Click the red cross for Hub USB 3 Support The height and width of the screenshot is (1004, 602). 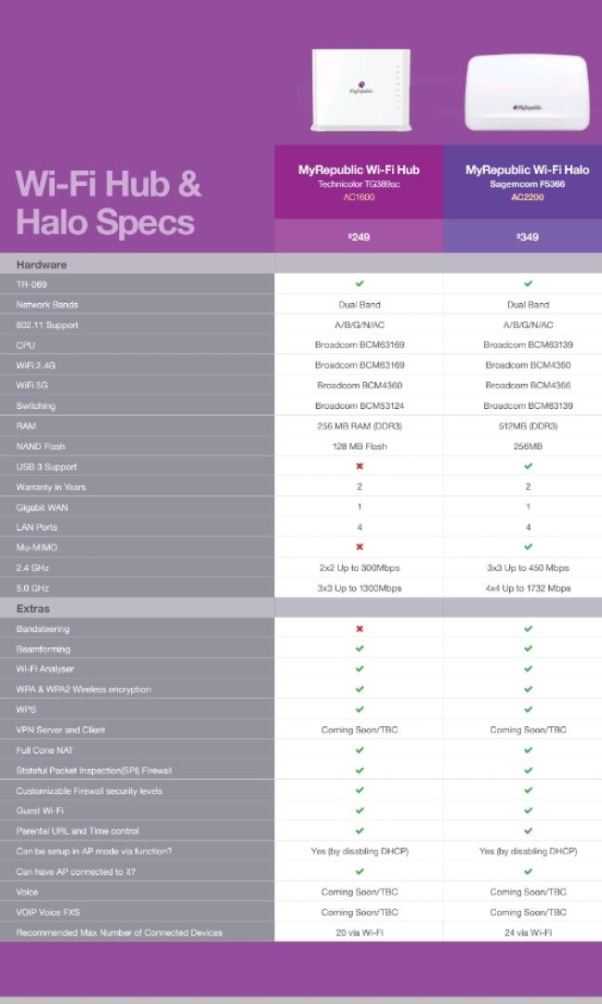click(360, 467)
